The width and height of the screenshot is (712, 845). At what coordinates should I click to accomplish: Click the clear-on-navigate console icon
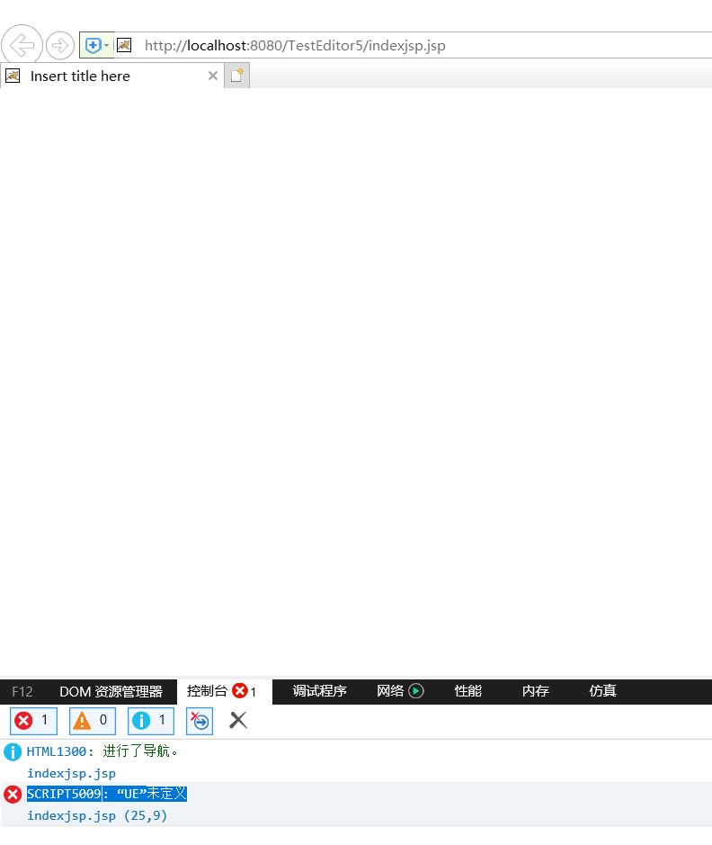click(200, 721)
